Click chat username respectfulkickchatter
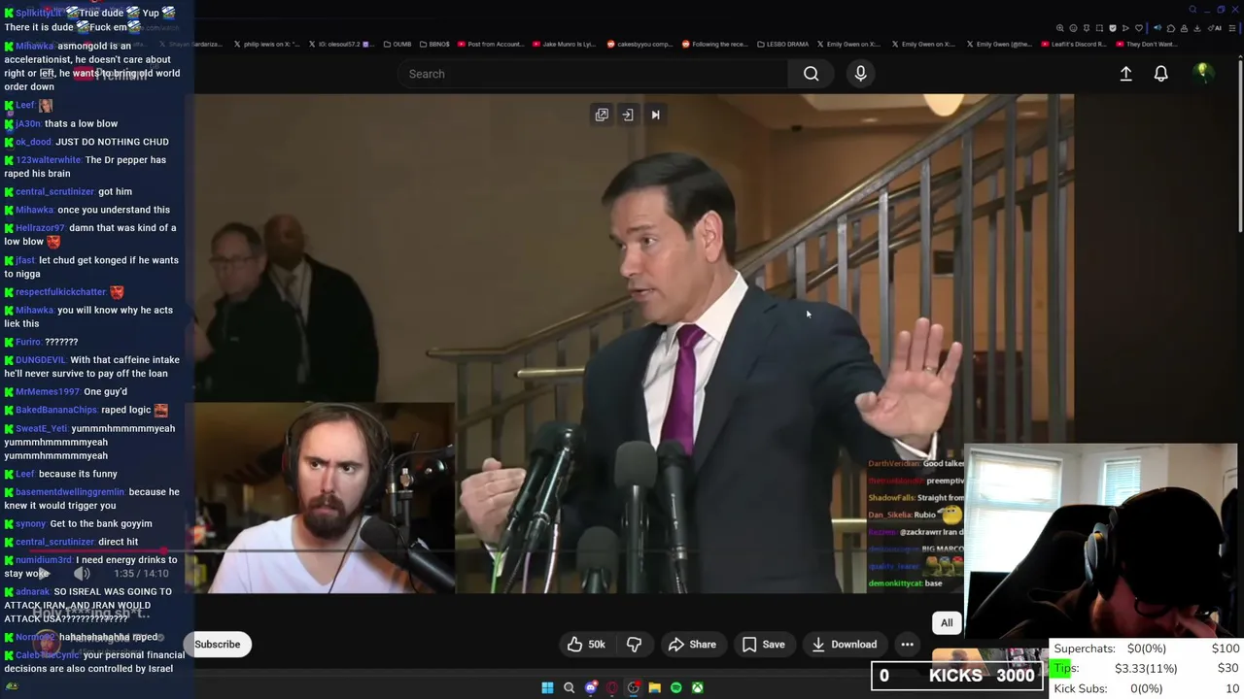The image size is (1244, 699). point(60,292)
